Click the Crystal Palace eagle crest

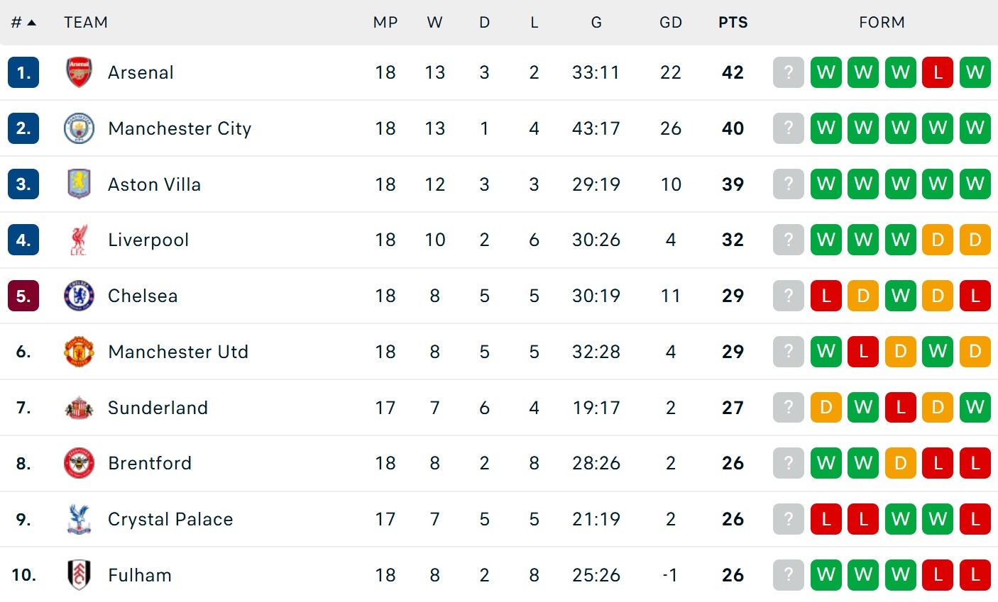point(79,519)
